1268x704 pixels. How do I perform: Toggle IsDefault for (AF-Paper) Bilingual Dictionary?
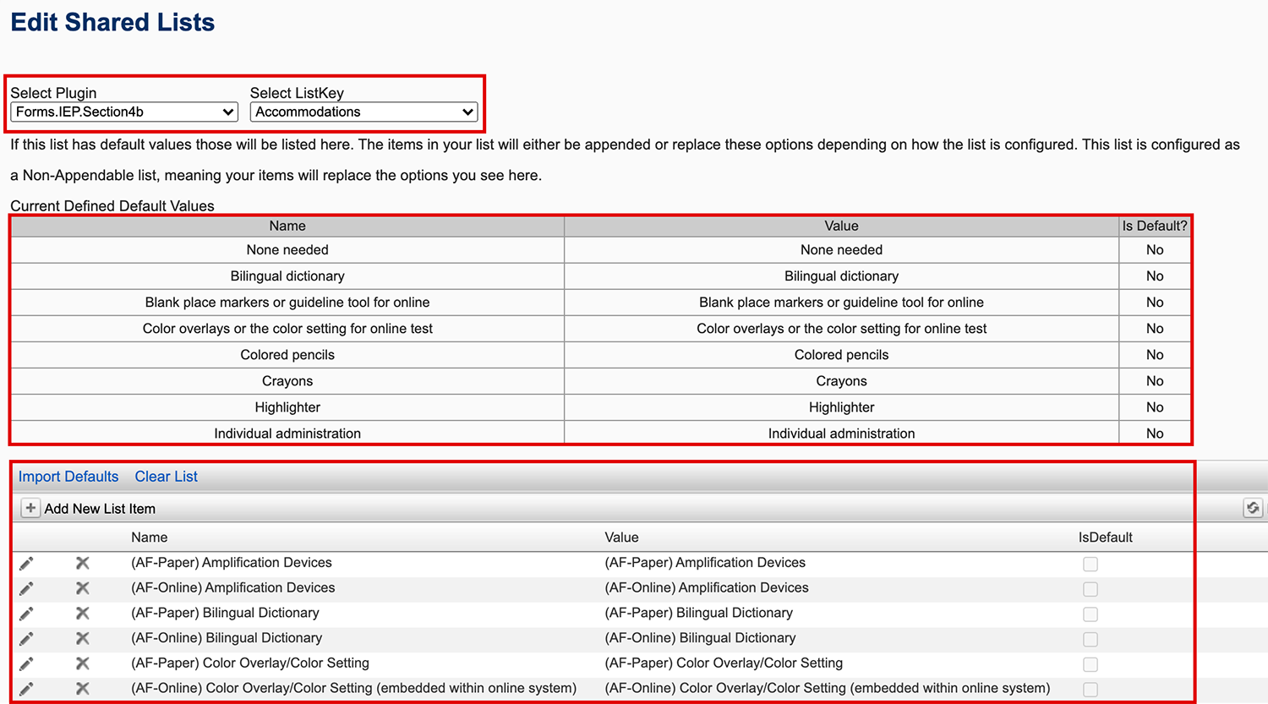tap(1090, 614)
